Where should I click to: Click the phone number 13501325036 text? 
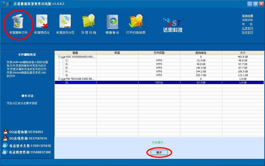pyautogui.click(x=41, y=146)
